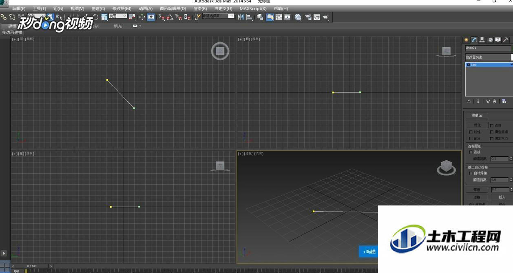Open the Utilities command panel tab
The image size is (513, 273).
point(506,40)
